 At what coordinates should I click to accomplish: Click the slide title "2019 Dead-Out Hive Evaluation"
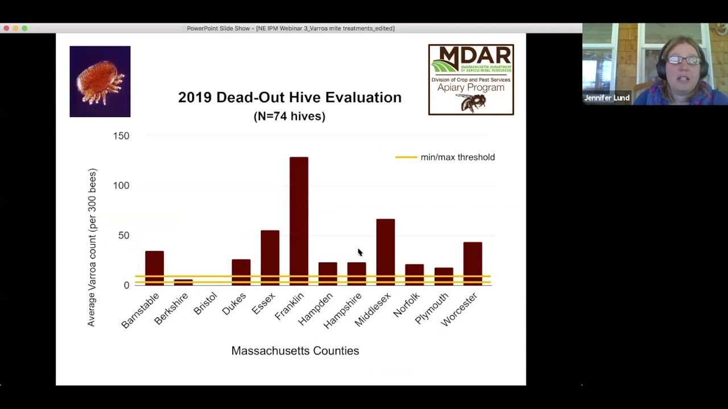(289, 97)
